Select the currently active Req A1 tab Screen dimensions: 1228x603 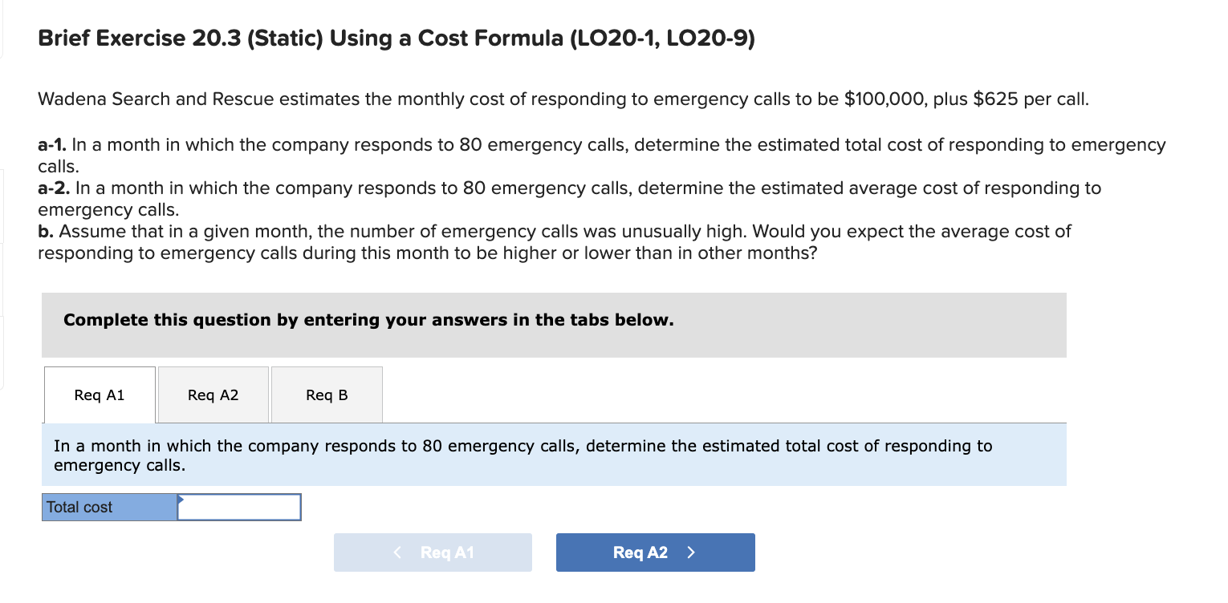click(100, 395)
